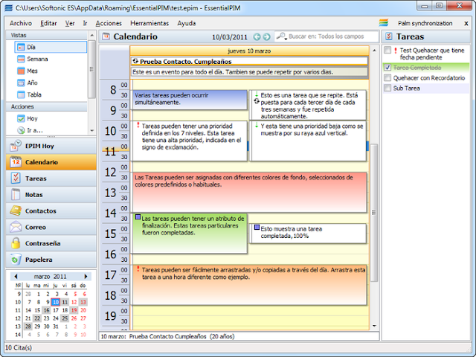Click Palm synchronization label
Viewport: 476px width, 357px height.
pyautogui.click(x=425, y=23)
